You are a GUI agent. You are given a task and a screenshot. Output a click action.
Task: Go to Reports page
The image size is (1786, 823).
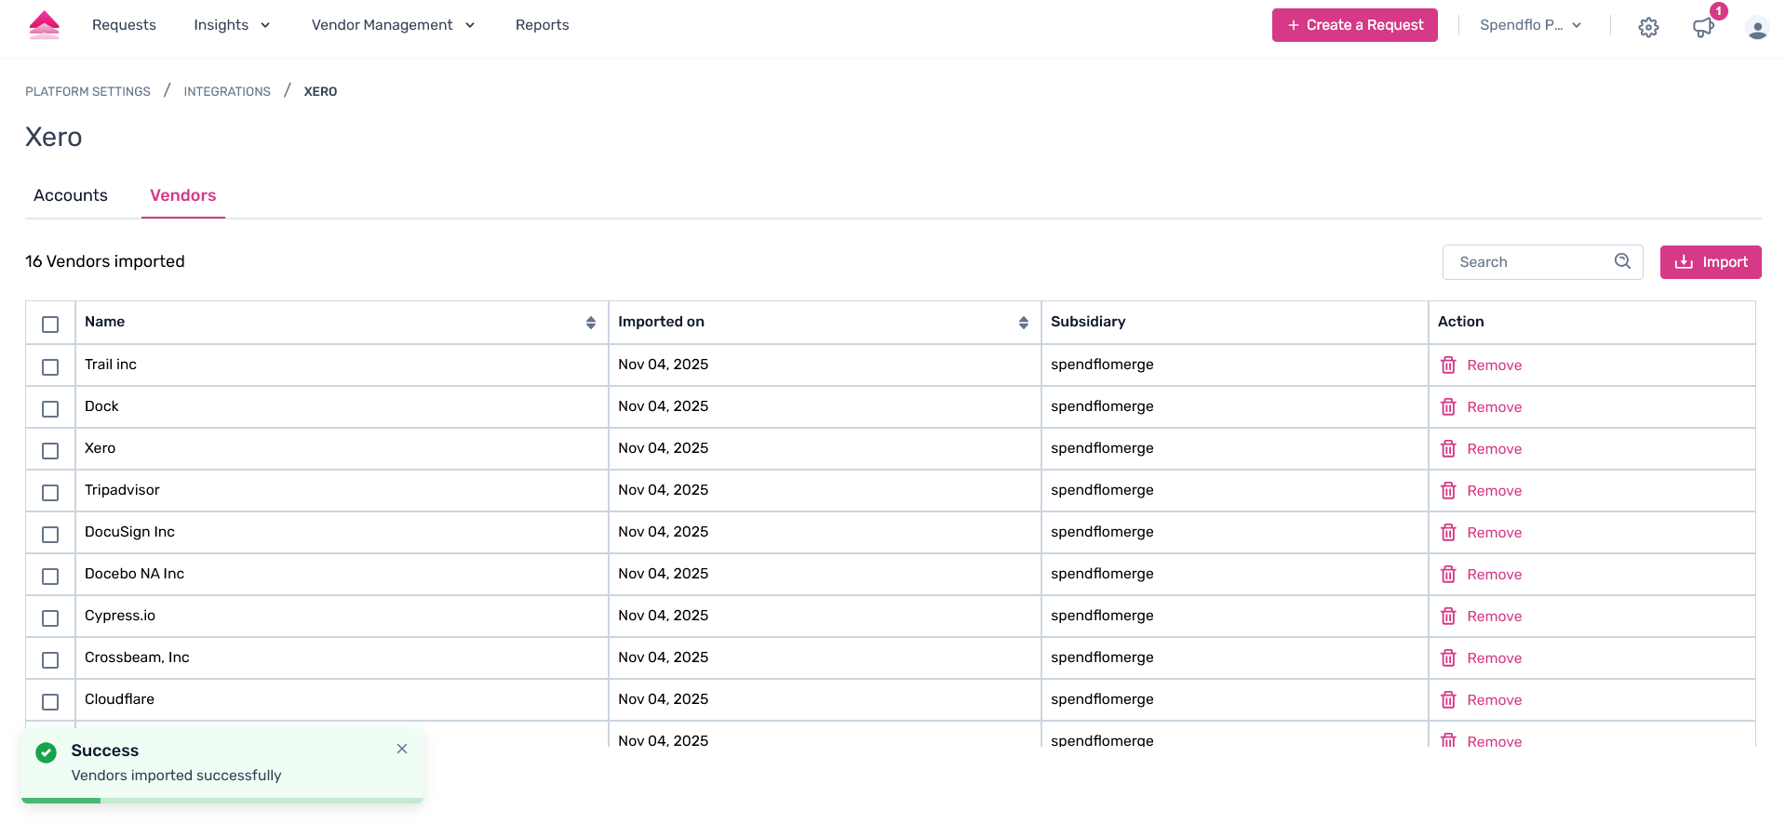pyautogui.click(x=542, y=25)
